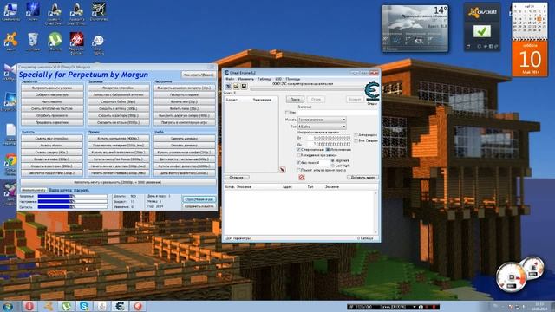The width and height of the screenshot is (555, 312).
Task: Click the До stop address field
Action: tap(329, 145)
